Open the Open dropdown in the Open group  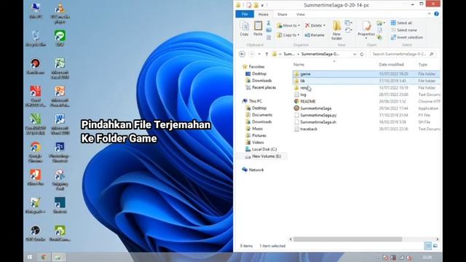[x=381, y=23]
